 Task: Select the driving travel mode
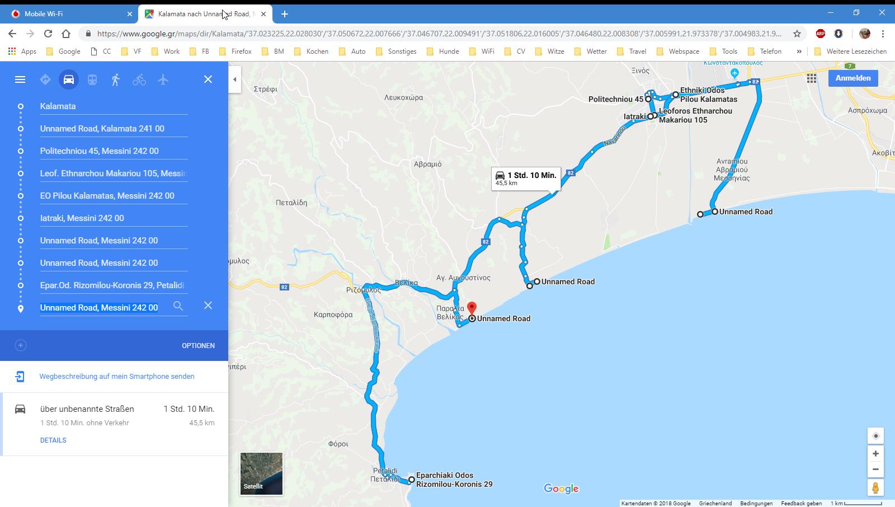point(69,79)
